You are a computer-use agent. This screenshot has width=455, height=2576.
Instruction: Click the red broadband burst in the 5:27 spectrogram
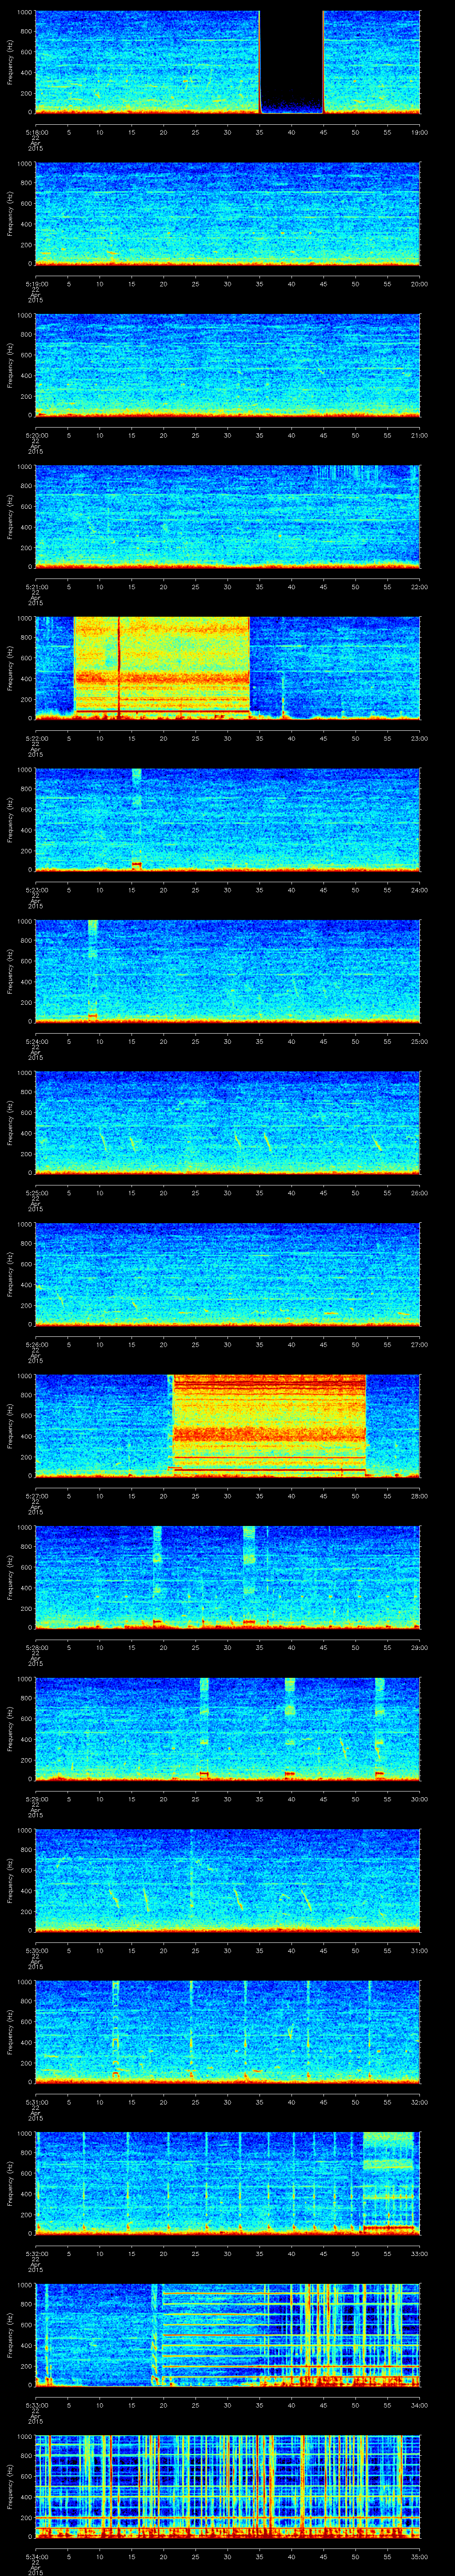point(268,1425)
